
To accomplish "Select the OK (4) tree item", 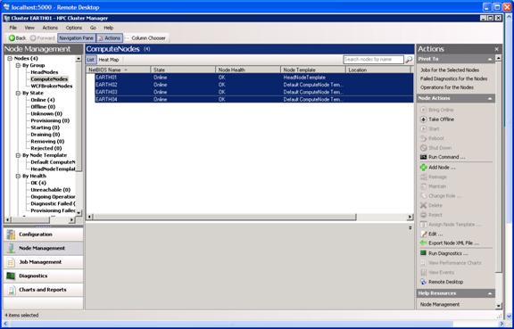I will pos(38,183).
